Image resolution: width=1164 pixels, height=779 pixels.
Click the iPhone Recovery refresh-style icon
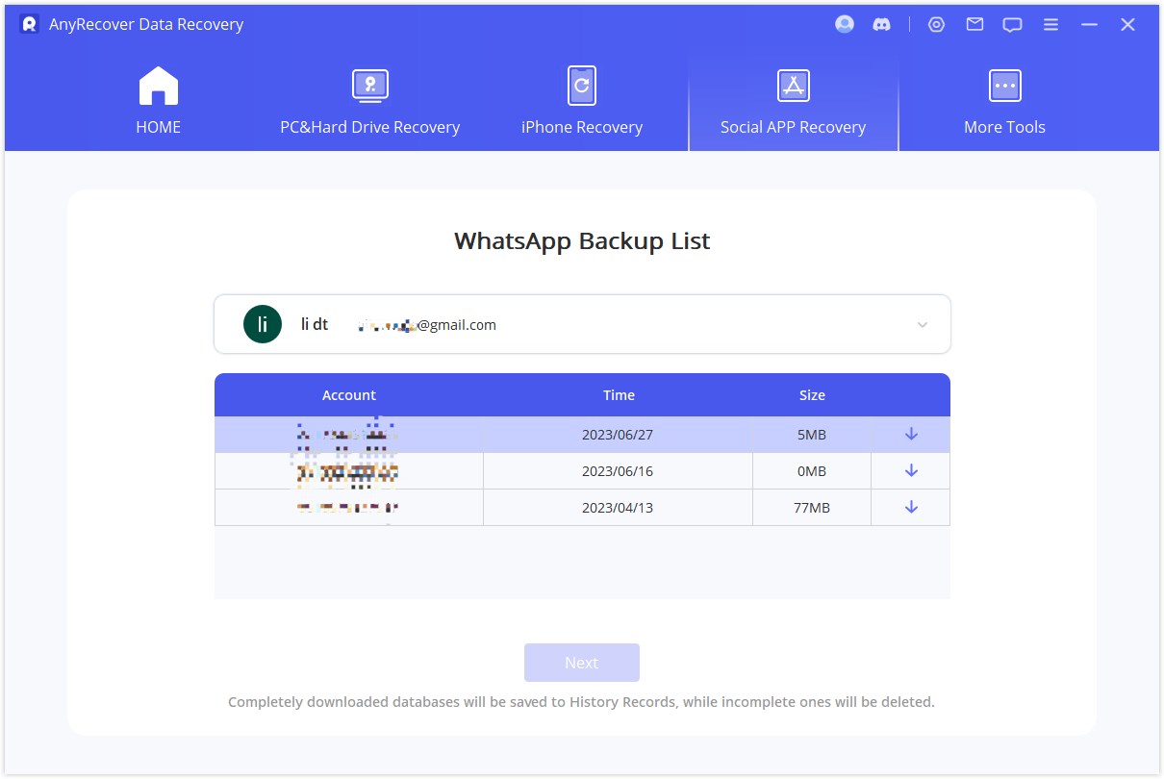(x=581, y=85)
